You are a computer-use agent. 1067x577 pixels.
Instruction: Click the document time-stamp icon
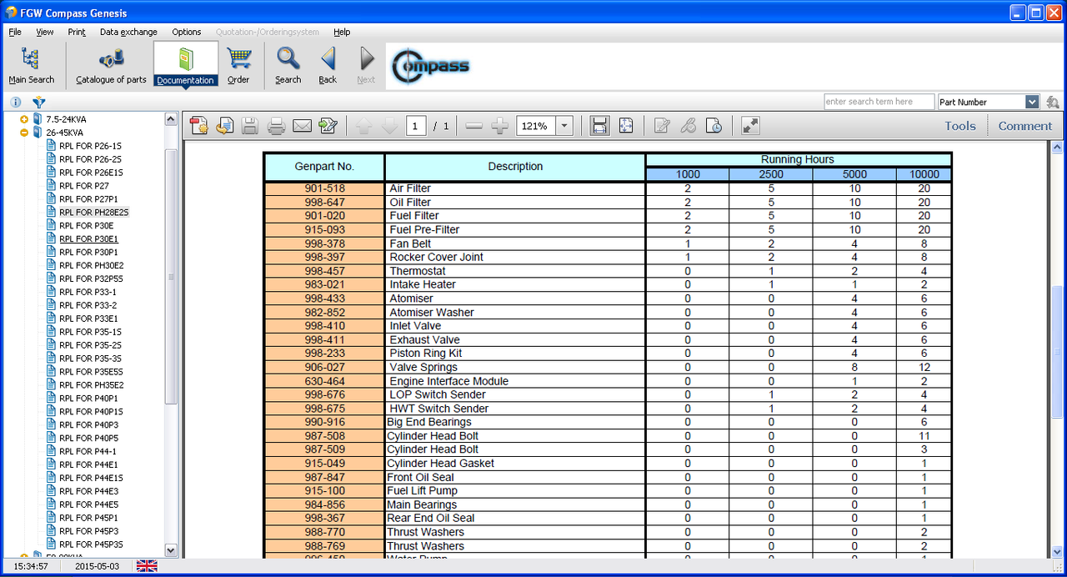714,126
